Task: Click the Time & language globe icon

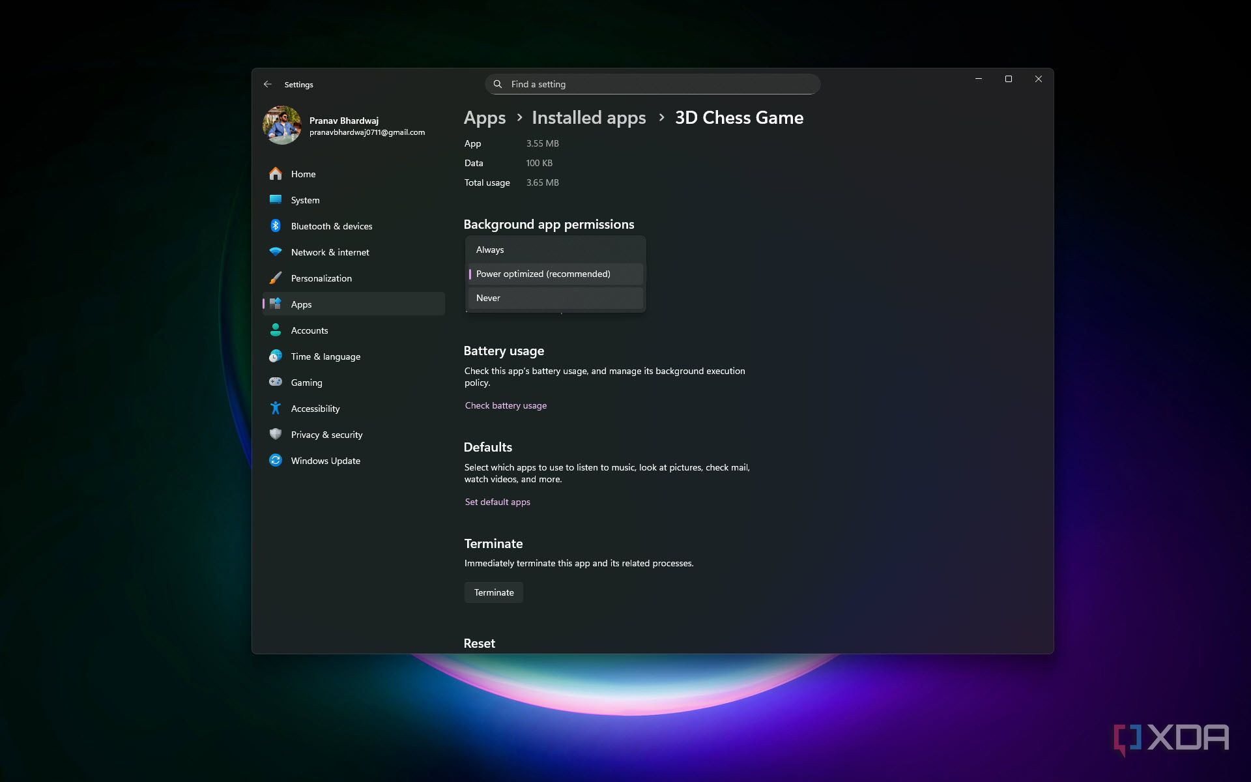Action: click(x=276, y=356)
